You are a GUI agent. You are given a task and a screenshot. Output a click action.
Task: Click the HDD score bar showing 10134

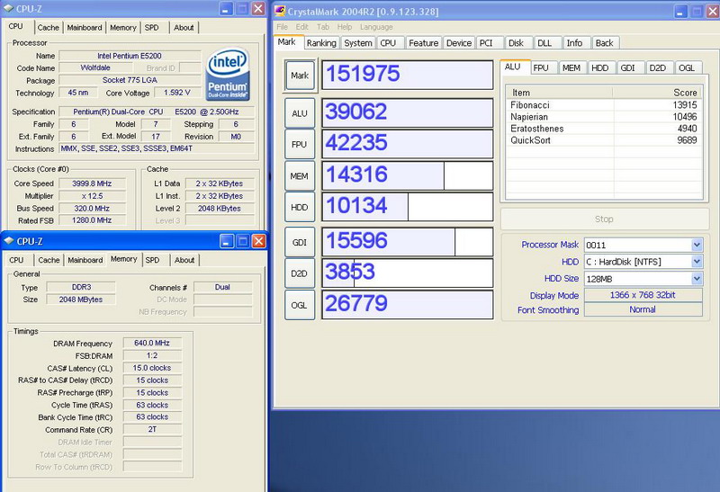tap(408, 207)
